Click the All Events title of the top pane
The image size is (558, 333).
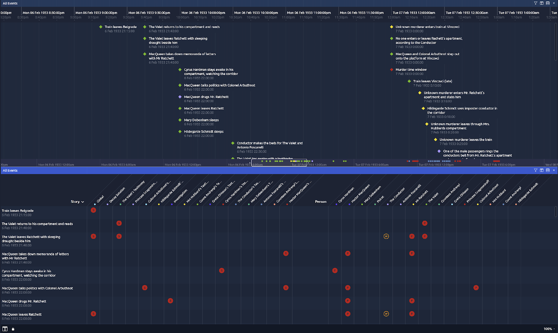pyautogui.click(x=10, y=3)
